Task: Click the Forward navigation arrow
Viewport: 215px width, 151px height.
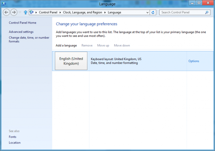Action: pyautogui.click(x=14, y=12)
